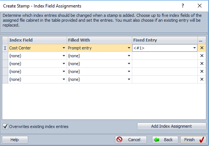
Task: Click the Help button
Action: pyautogui.click(x=15, y=140)
